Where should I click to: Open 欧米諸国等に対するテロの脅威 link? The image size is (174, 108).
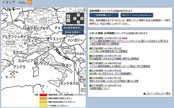(114, 59)
